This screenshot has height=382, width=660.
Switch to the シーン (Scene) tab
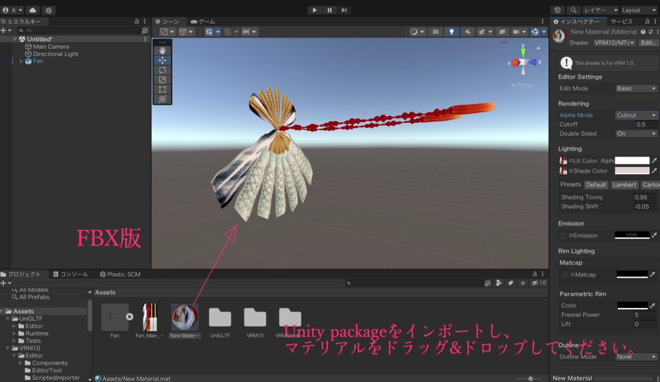click(168, 21)
